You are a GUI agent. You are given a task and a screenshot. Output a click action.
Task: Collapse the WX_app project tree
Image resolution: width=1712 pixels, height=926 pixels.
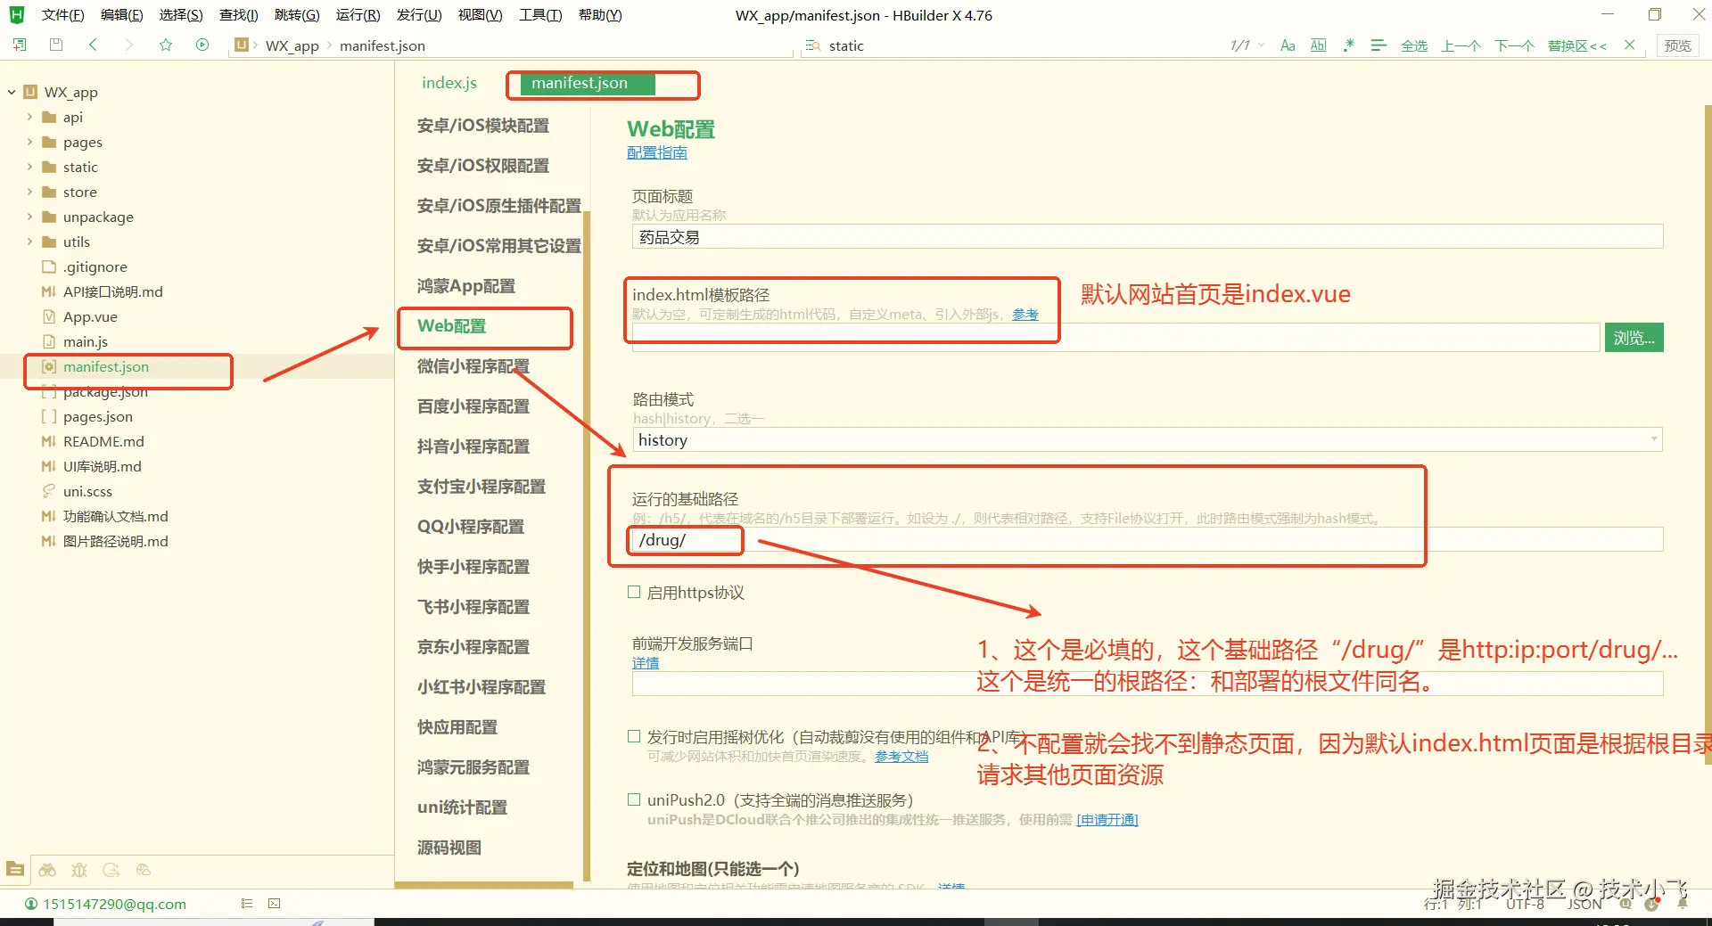pyautogui.click(x=12, y=92)
